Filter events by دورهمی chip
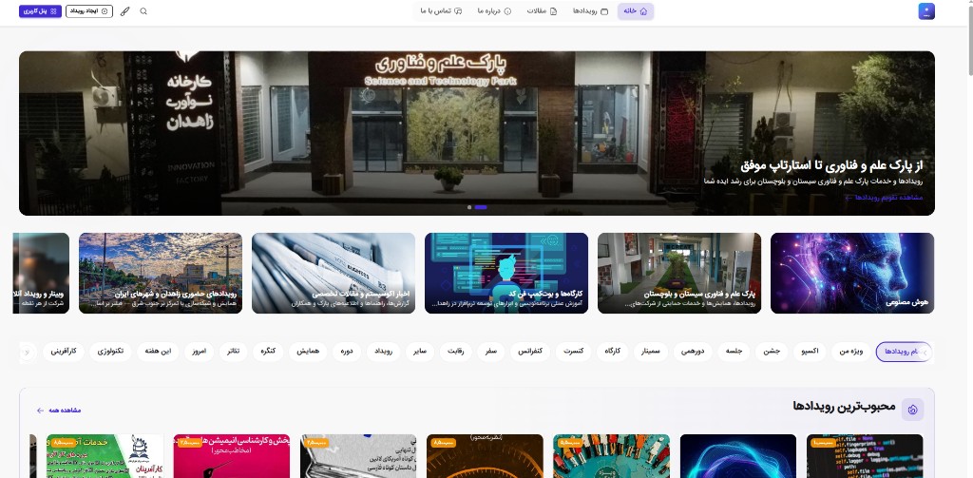This screenshot has width=973, height=478. point(693,352)
